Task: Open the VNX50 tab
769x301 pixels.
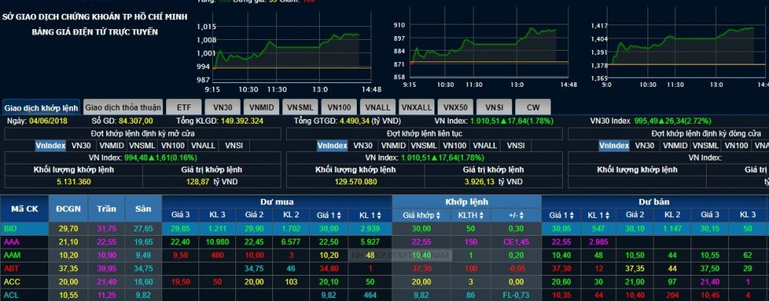Action: 455,107
